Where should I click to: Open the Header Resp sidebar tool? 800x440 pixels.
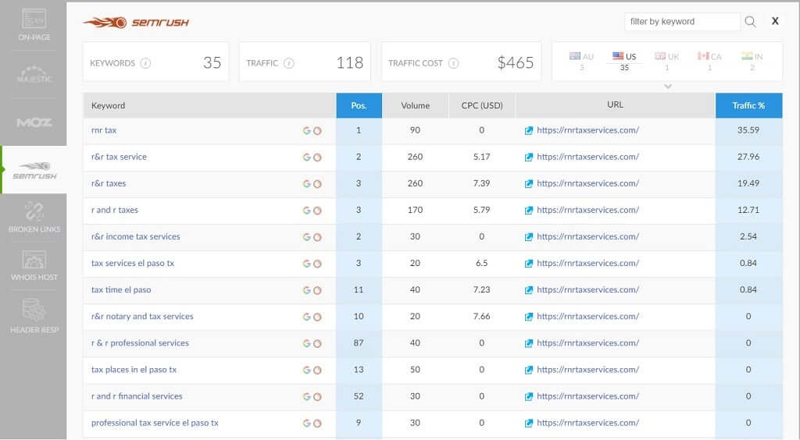(34, 316)
